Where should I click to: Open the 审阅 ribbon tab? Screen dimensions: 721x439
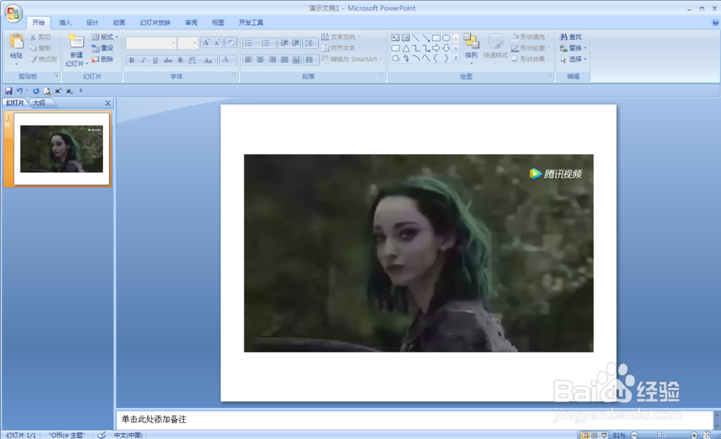click(x=191, y=22)
